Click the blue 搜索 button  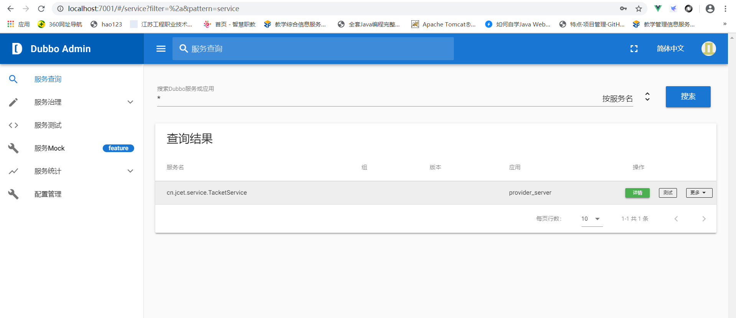pos(688,97)
